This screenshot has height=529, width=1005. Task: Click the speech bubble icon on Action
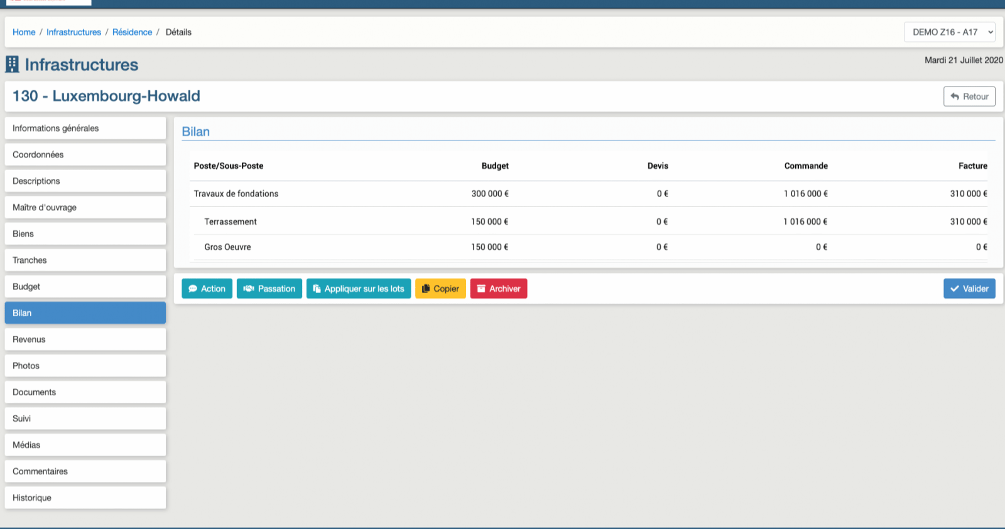[x=193, y=289]
